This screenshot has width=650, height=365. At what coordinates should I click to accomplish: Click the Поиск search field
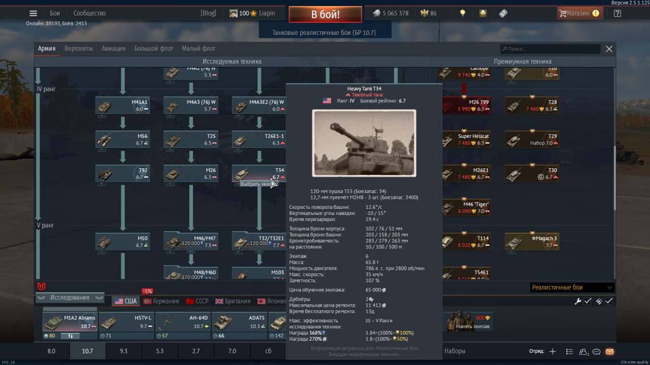pyautogui.click(x=550, y=49)
